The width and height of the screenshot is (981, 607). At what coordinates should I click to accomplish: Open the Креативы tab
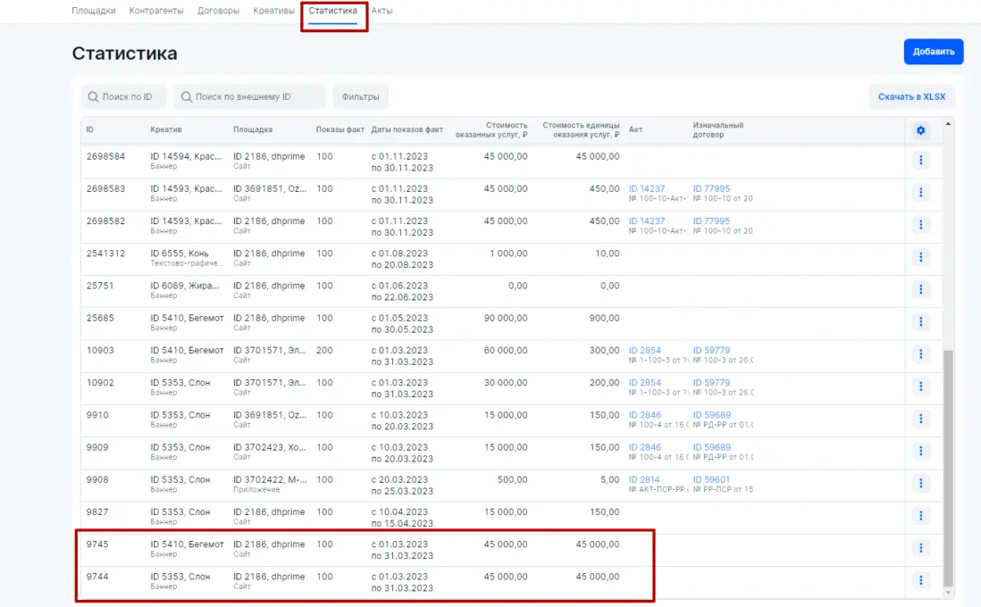tap(273, 11)
